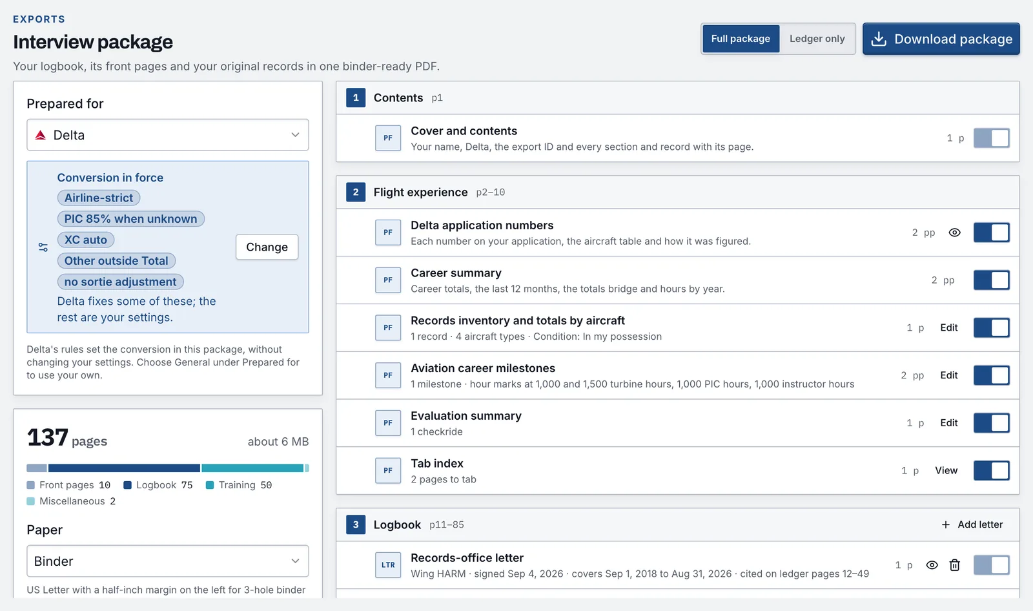The height and width of the screenshot is (611, 1033).
Task: Click the PF badge for Cover and contents
Action: coord(388,138)
